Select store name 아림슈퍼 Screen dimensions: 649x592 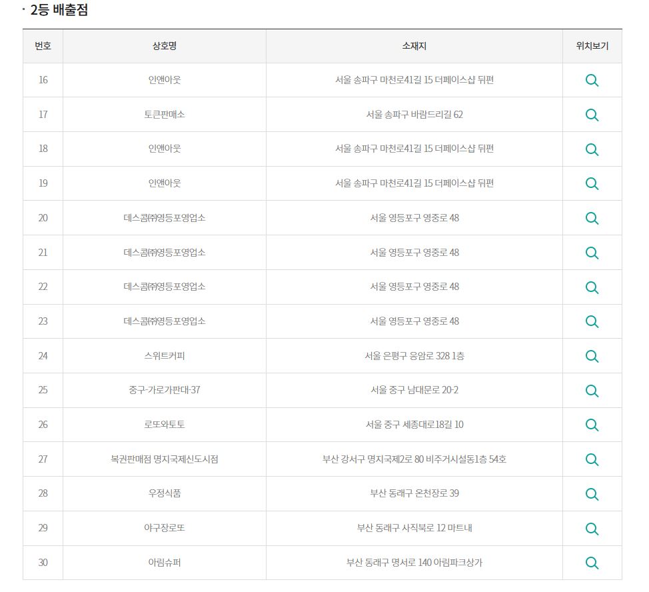pyautogui.click(x=165, y=563)
